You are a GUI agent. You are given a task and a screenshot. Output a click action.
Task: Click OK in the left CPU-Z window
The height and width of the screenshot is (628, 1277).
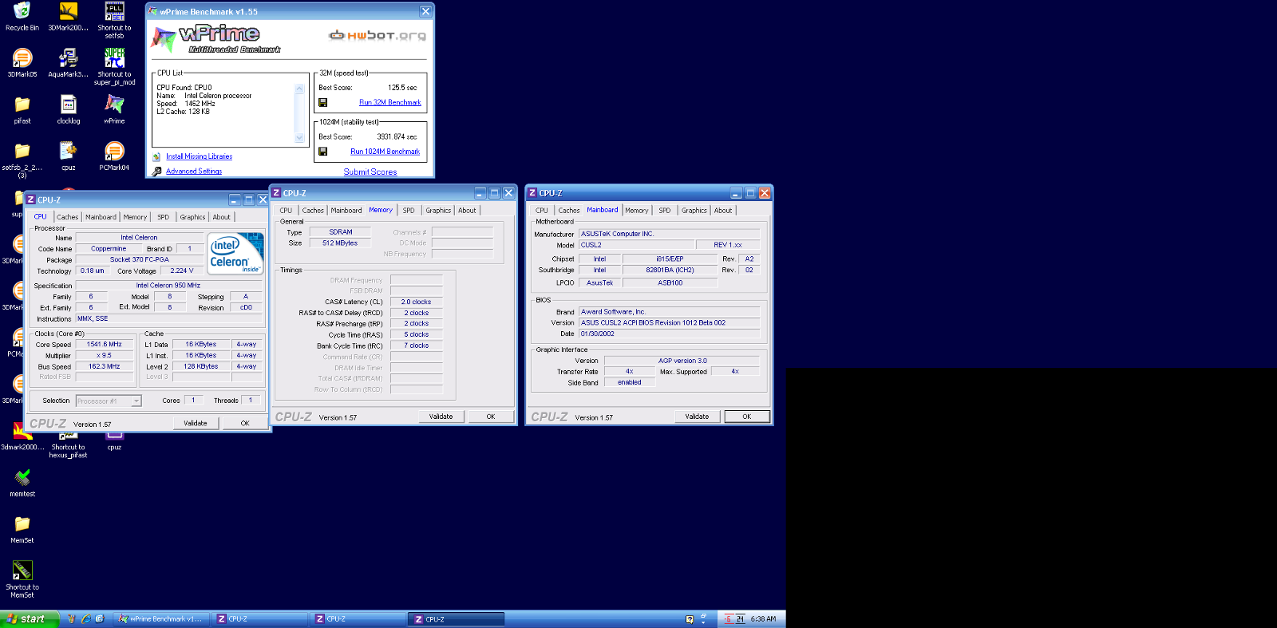245,423
